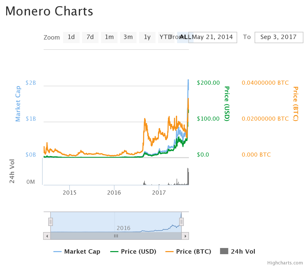The width and height of the screenshot is (308, 267).
Task: Click the right arrow on the navigator scrollbar
Action: click(x=185, y=236)
